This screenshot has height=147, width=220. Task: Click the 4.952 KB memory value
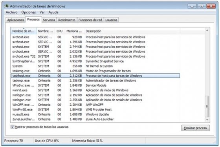(x=76, y=61)
